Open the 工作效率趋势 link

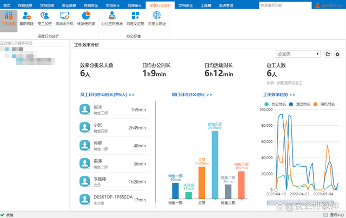point(279,94)
